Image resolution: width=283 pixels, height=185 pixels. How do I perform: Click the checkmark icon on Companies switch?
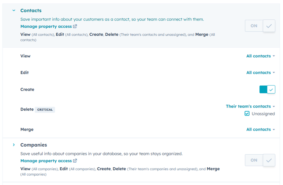coord(269,160)
